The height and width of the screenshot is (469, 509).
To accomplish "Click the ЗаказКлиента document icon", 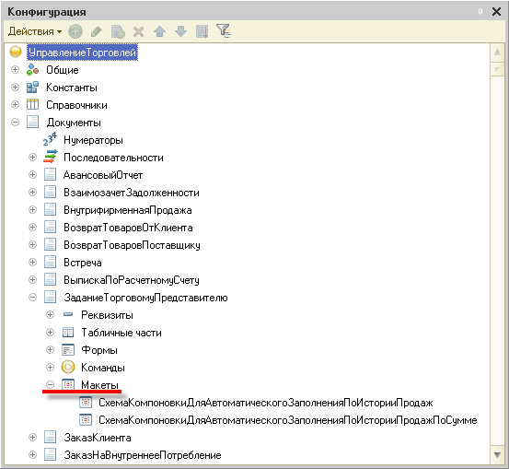I will (50, 438).
